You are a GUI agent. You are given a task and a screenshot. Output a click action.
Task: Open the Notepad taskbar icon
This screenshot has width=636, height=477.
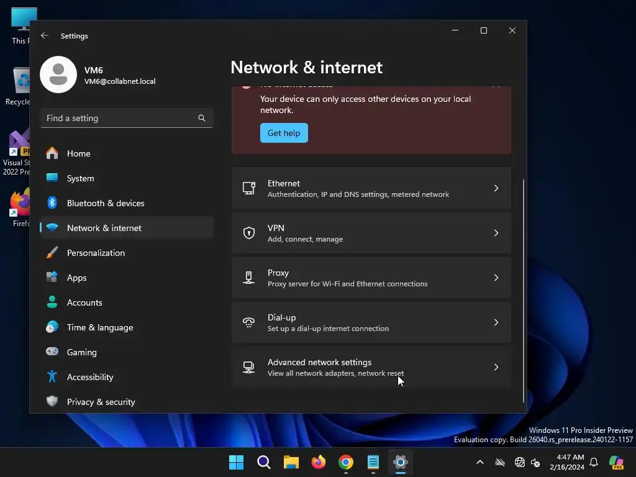(x=373, y=462)
